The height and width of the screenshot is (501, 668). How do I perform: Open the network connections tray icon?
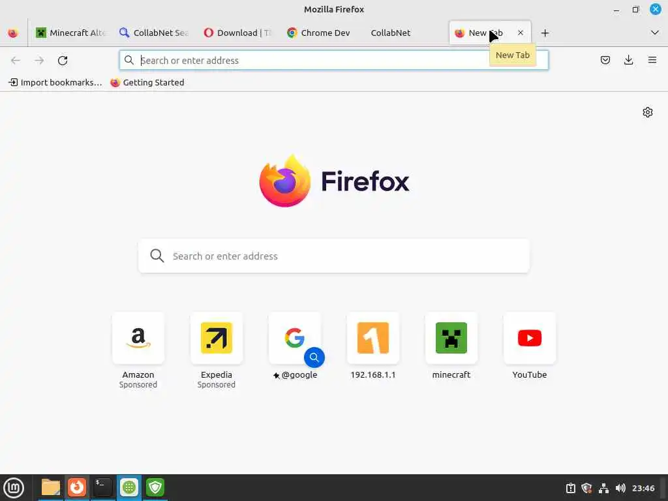click(603, 488)
